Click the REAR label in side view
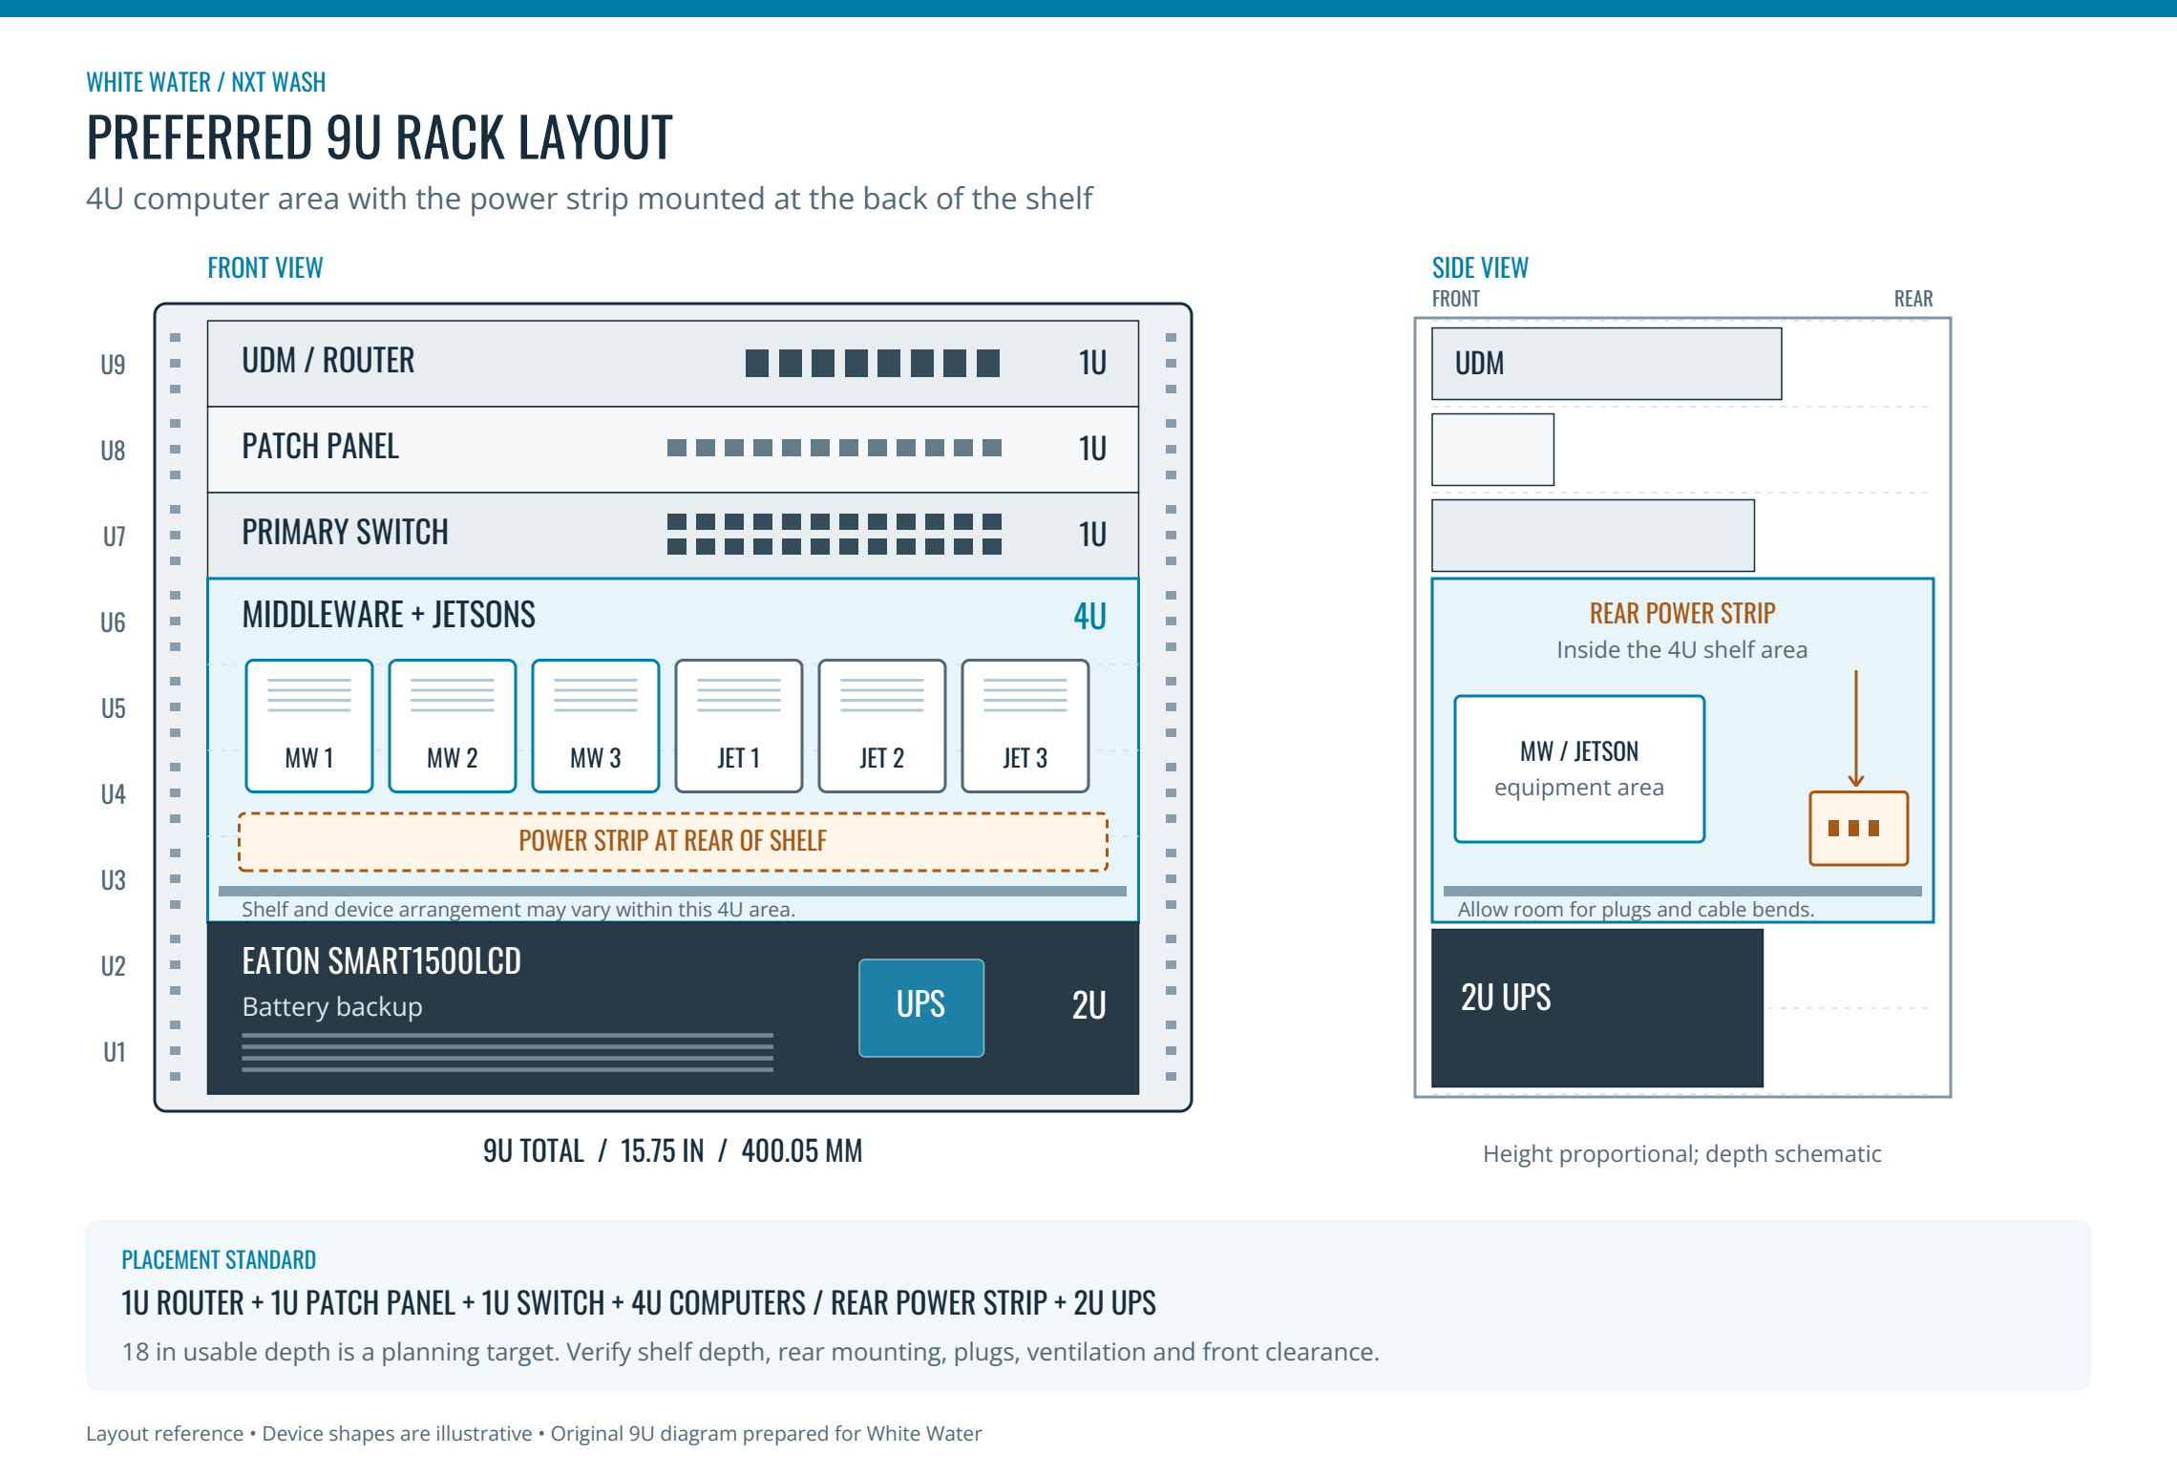This screenshot has height=1475, width=2177. [x=1913, y=299]
